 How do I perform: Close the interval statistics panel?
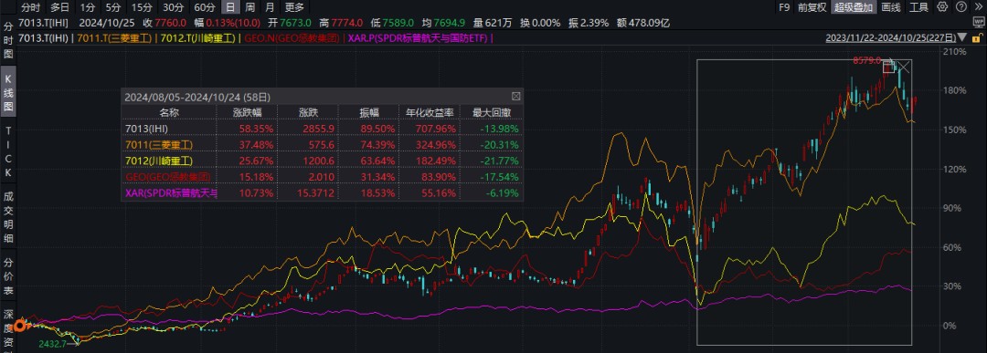pyautogui.click(x=515, y=97)
